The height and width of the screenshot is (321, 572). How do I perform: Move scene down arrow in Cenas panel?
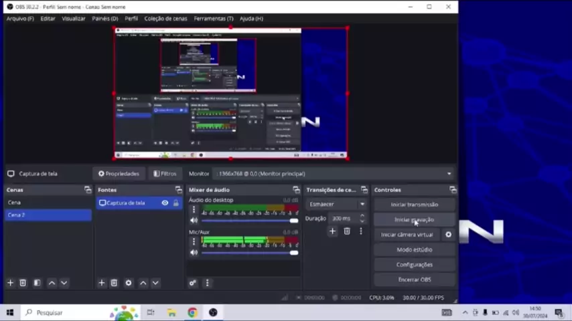click(64, 283)
